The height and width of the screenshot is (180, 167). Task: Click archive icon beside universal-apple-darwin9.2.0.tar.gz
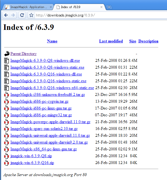pos(7,142)
